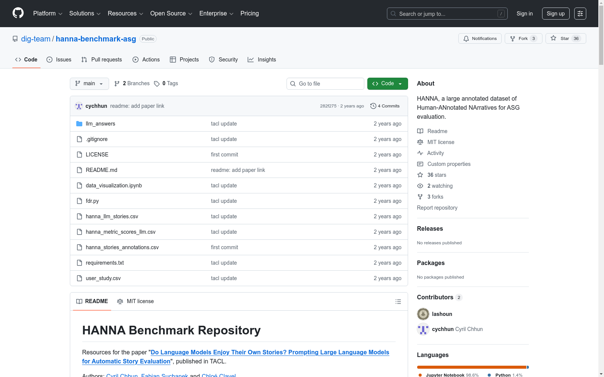Open the Pricing link

[250, 14]
